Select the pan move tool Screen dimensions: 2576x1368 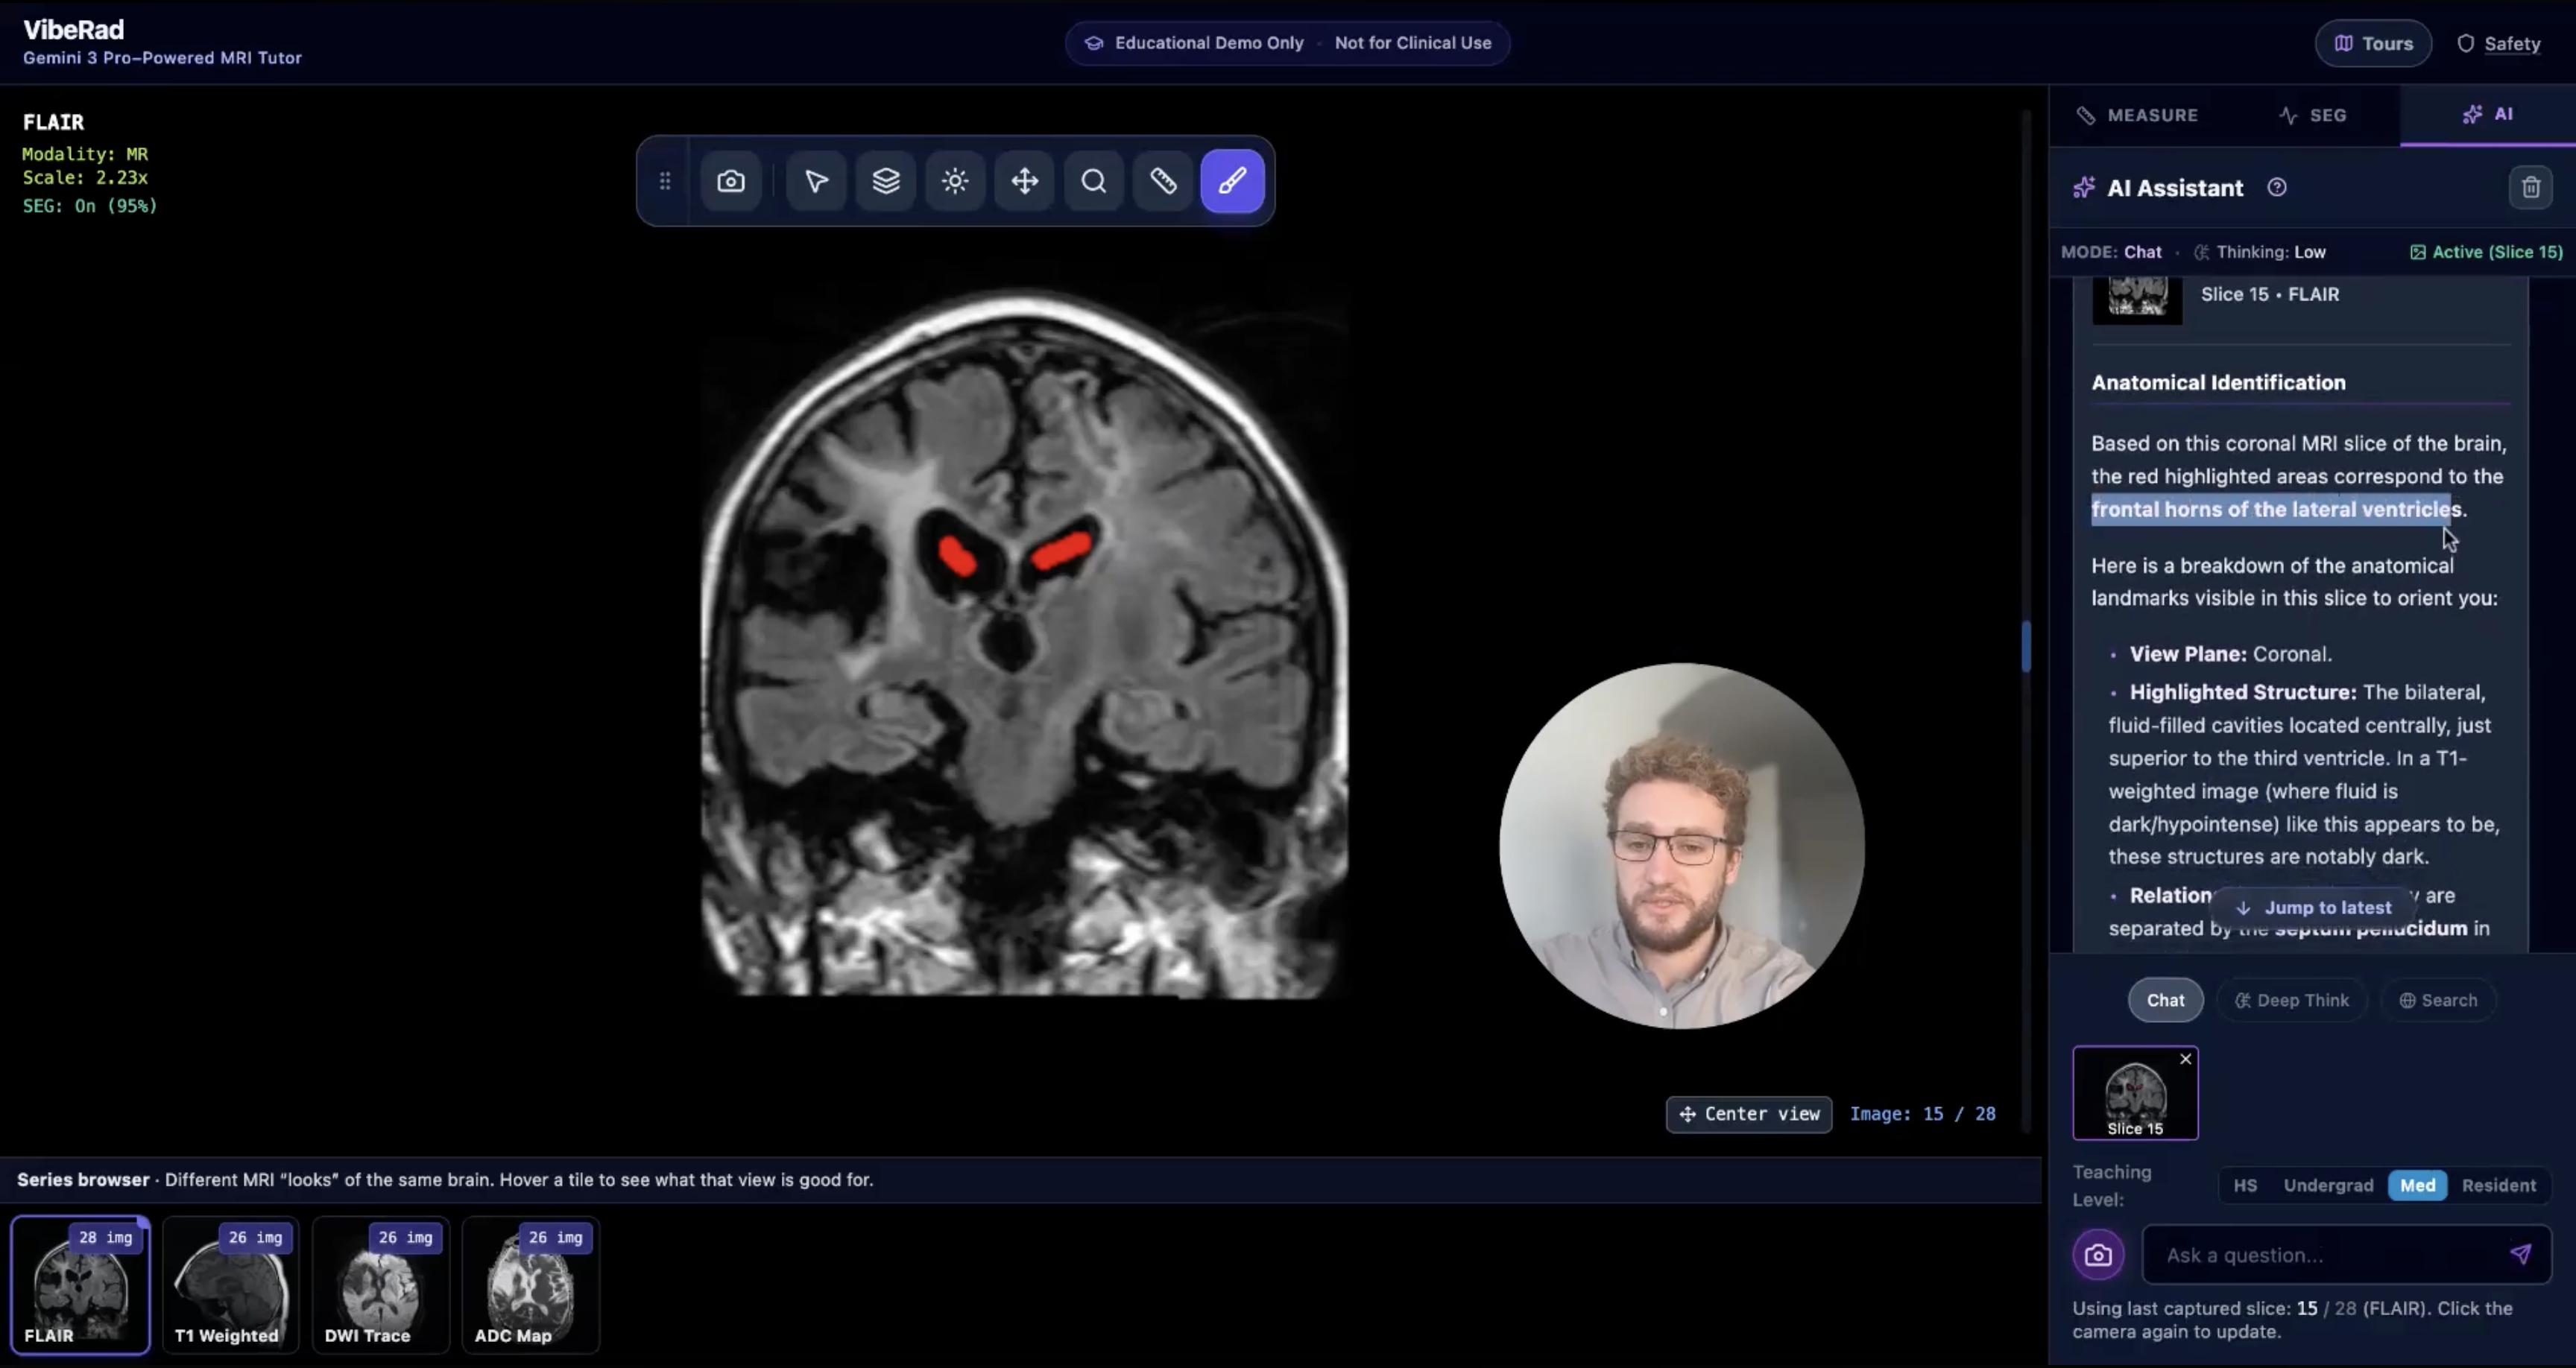(x=1024, y=181)
